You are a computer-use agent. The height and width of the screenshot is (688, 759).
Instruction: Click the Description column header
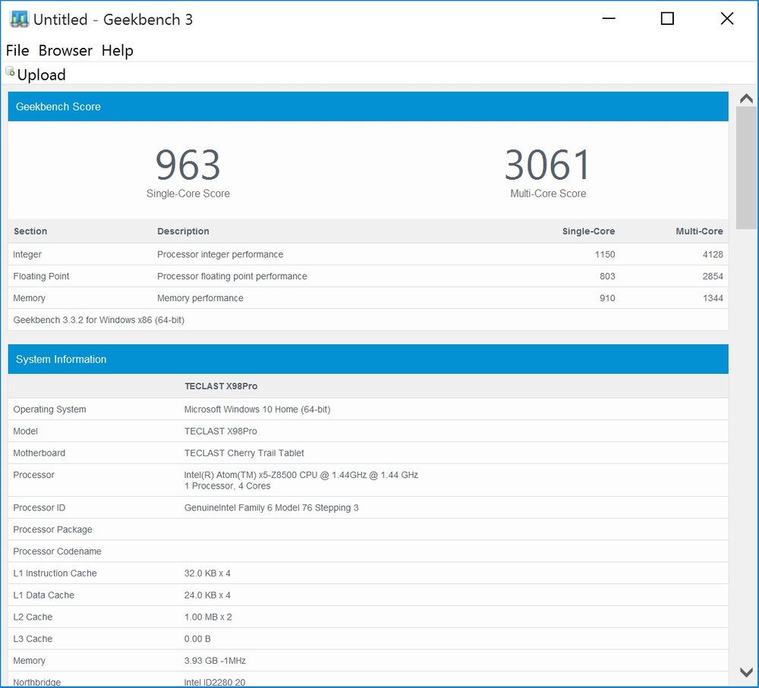click(x=183, y=231)
